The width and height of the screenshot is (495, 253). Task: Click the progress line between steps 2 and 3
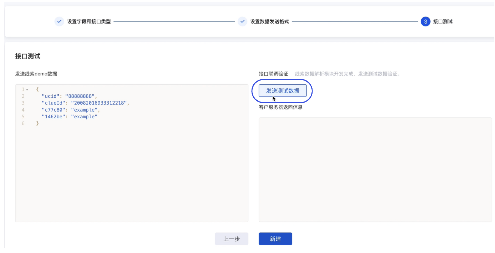click(x=354, y=22)
